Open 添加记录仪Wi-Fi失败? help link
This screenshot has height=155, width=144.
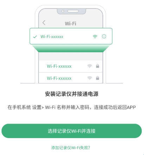coord(71,148)
